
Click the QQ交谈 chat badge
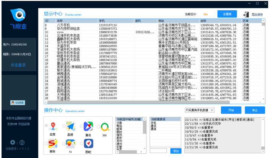point(18,103)
